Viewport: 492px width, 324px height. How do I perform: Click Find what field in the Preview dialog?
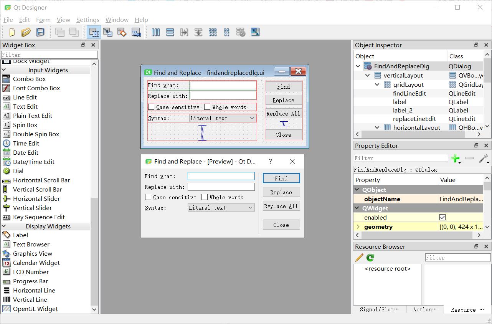coord(221,176)
